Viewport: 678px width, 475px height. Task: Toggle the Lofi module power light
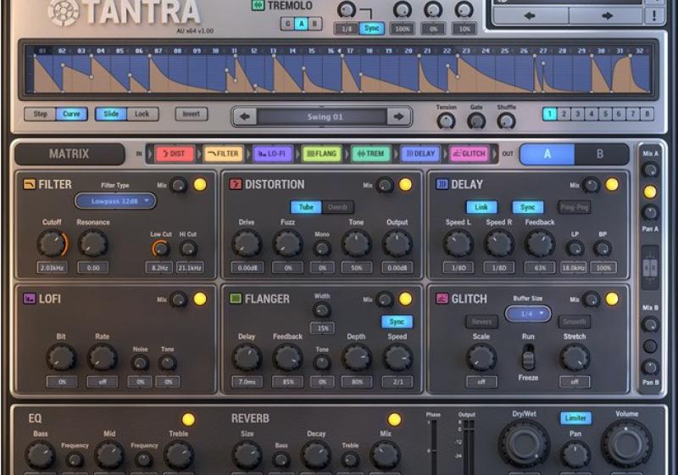[200, 299]
